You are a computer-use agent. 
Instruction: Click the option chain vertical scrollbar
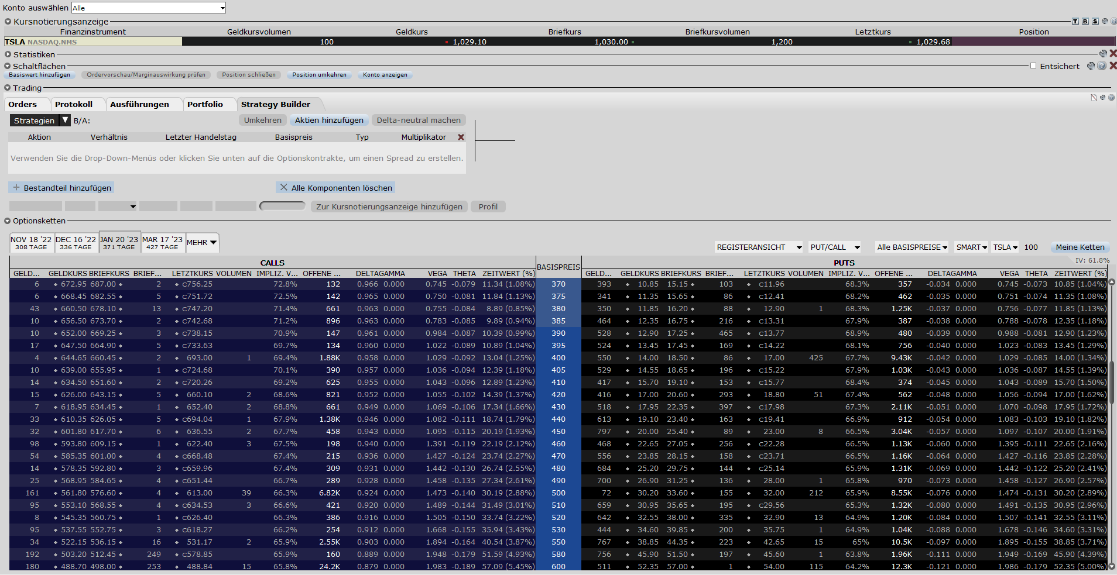click(x=1111, y=424)
